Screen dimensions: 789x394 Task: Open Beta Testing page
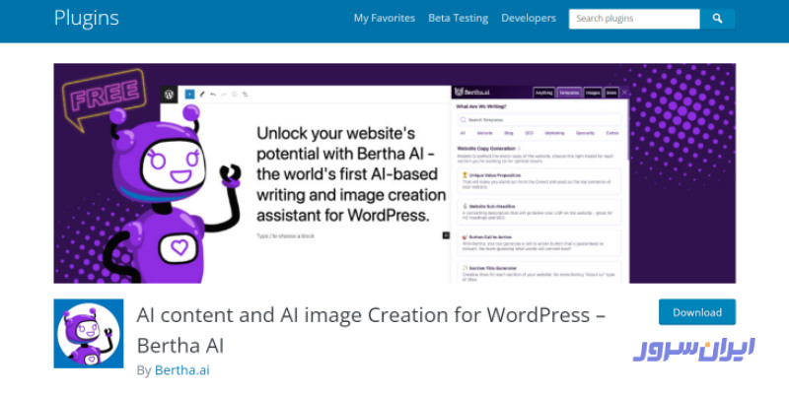(459, 18)
